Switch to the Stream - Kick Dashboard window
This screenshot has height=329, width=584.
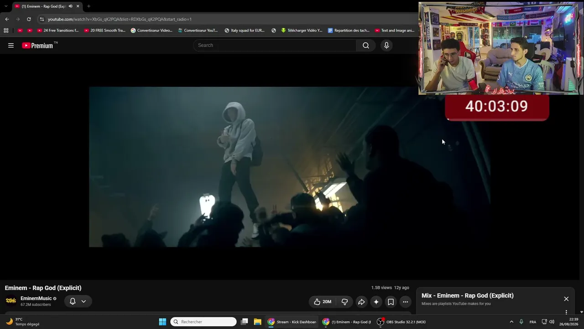click(292, 322)
